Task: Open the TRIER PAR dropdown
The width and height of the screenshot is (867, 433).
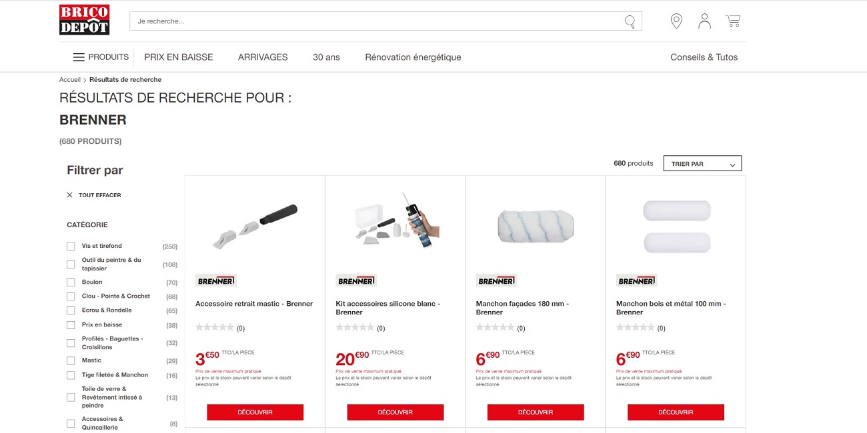Action: [702, 163]
